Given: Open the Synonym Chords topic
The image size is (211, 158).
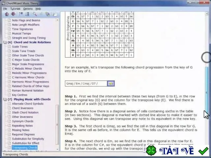Looking at the screenshot, I should [23, 121].
